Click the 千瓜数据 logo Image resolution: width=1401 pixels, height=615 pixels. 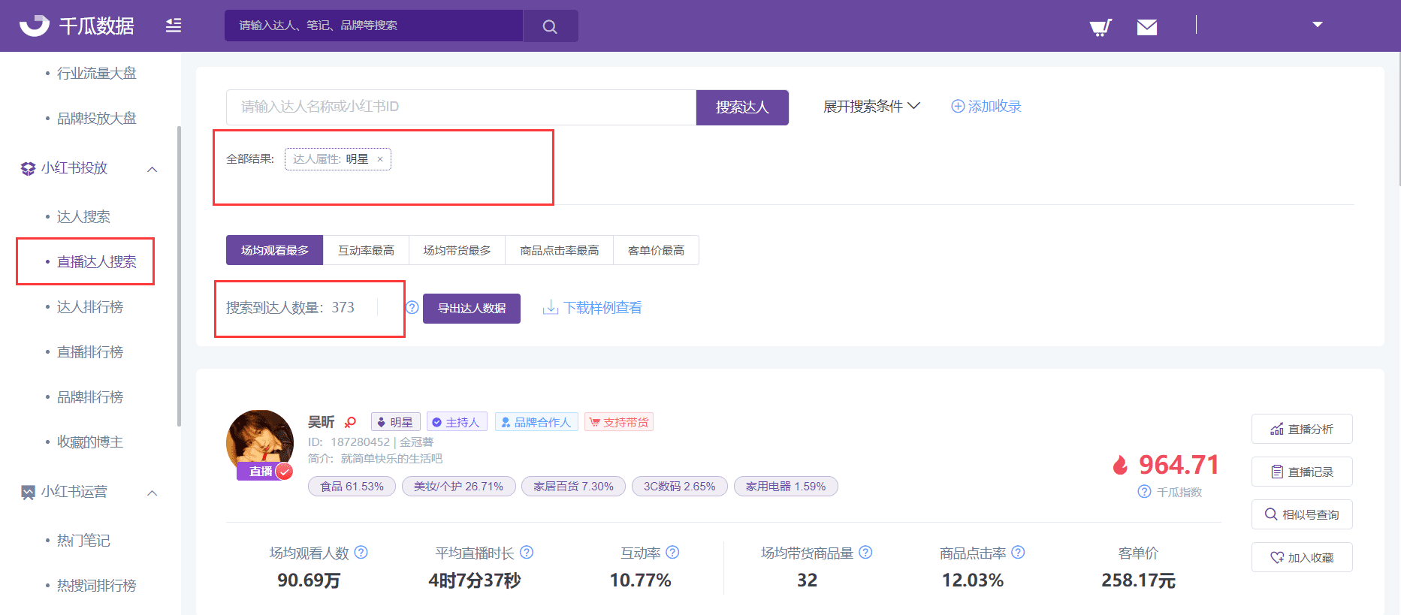77,26
